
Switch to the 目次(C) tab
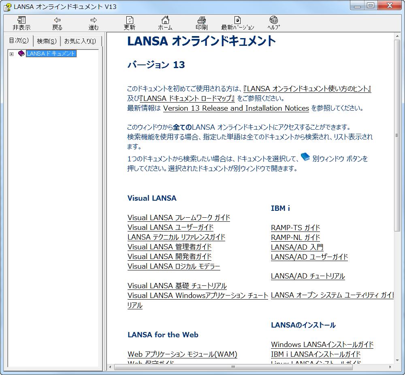(x=19, y=41)
